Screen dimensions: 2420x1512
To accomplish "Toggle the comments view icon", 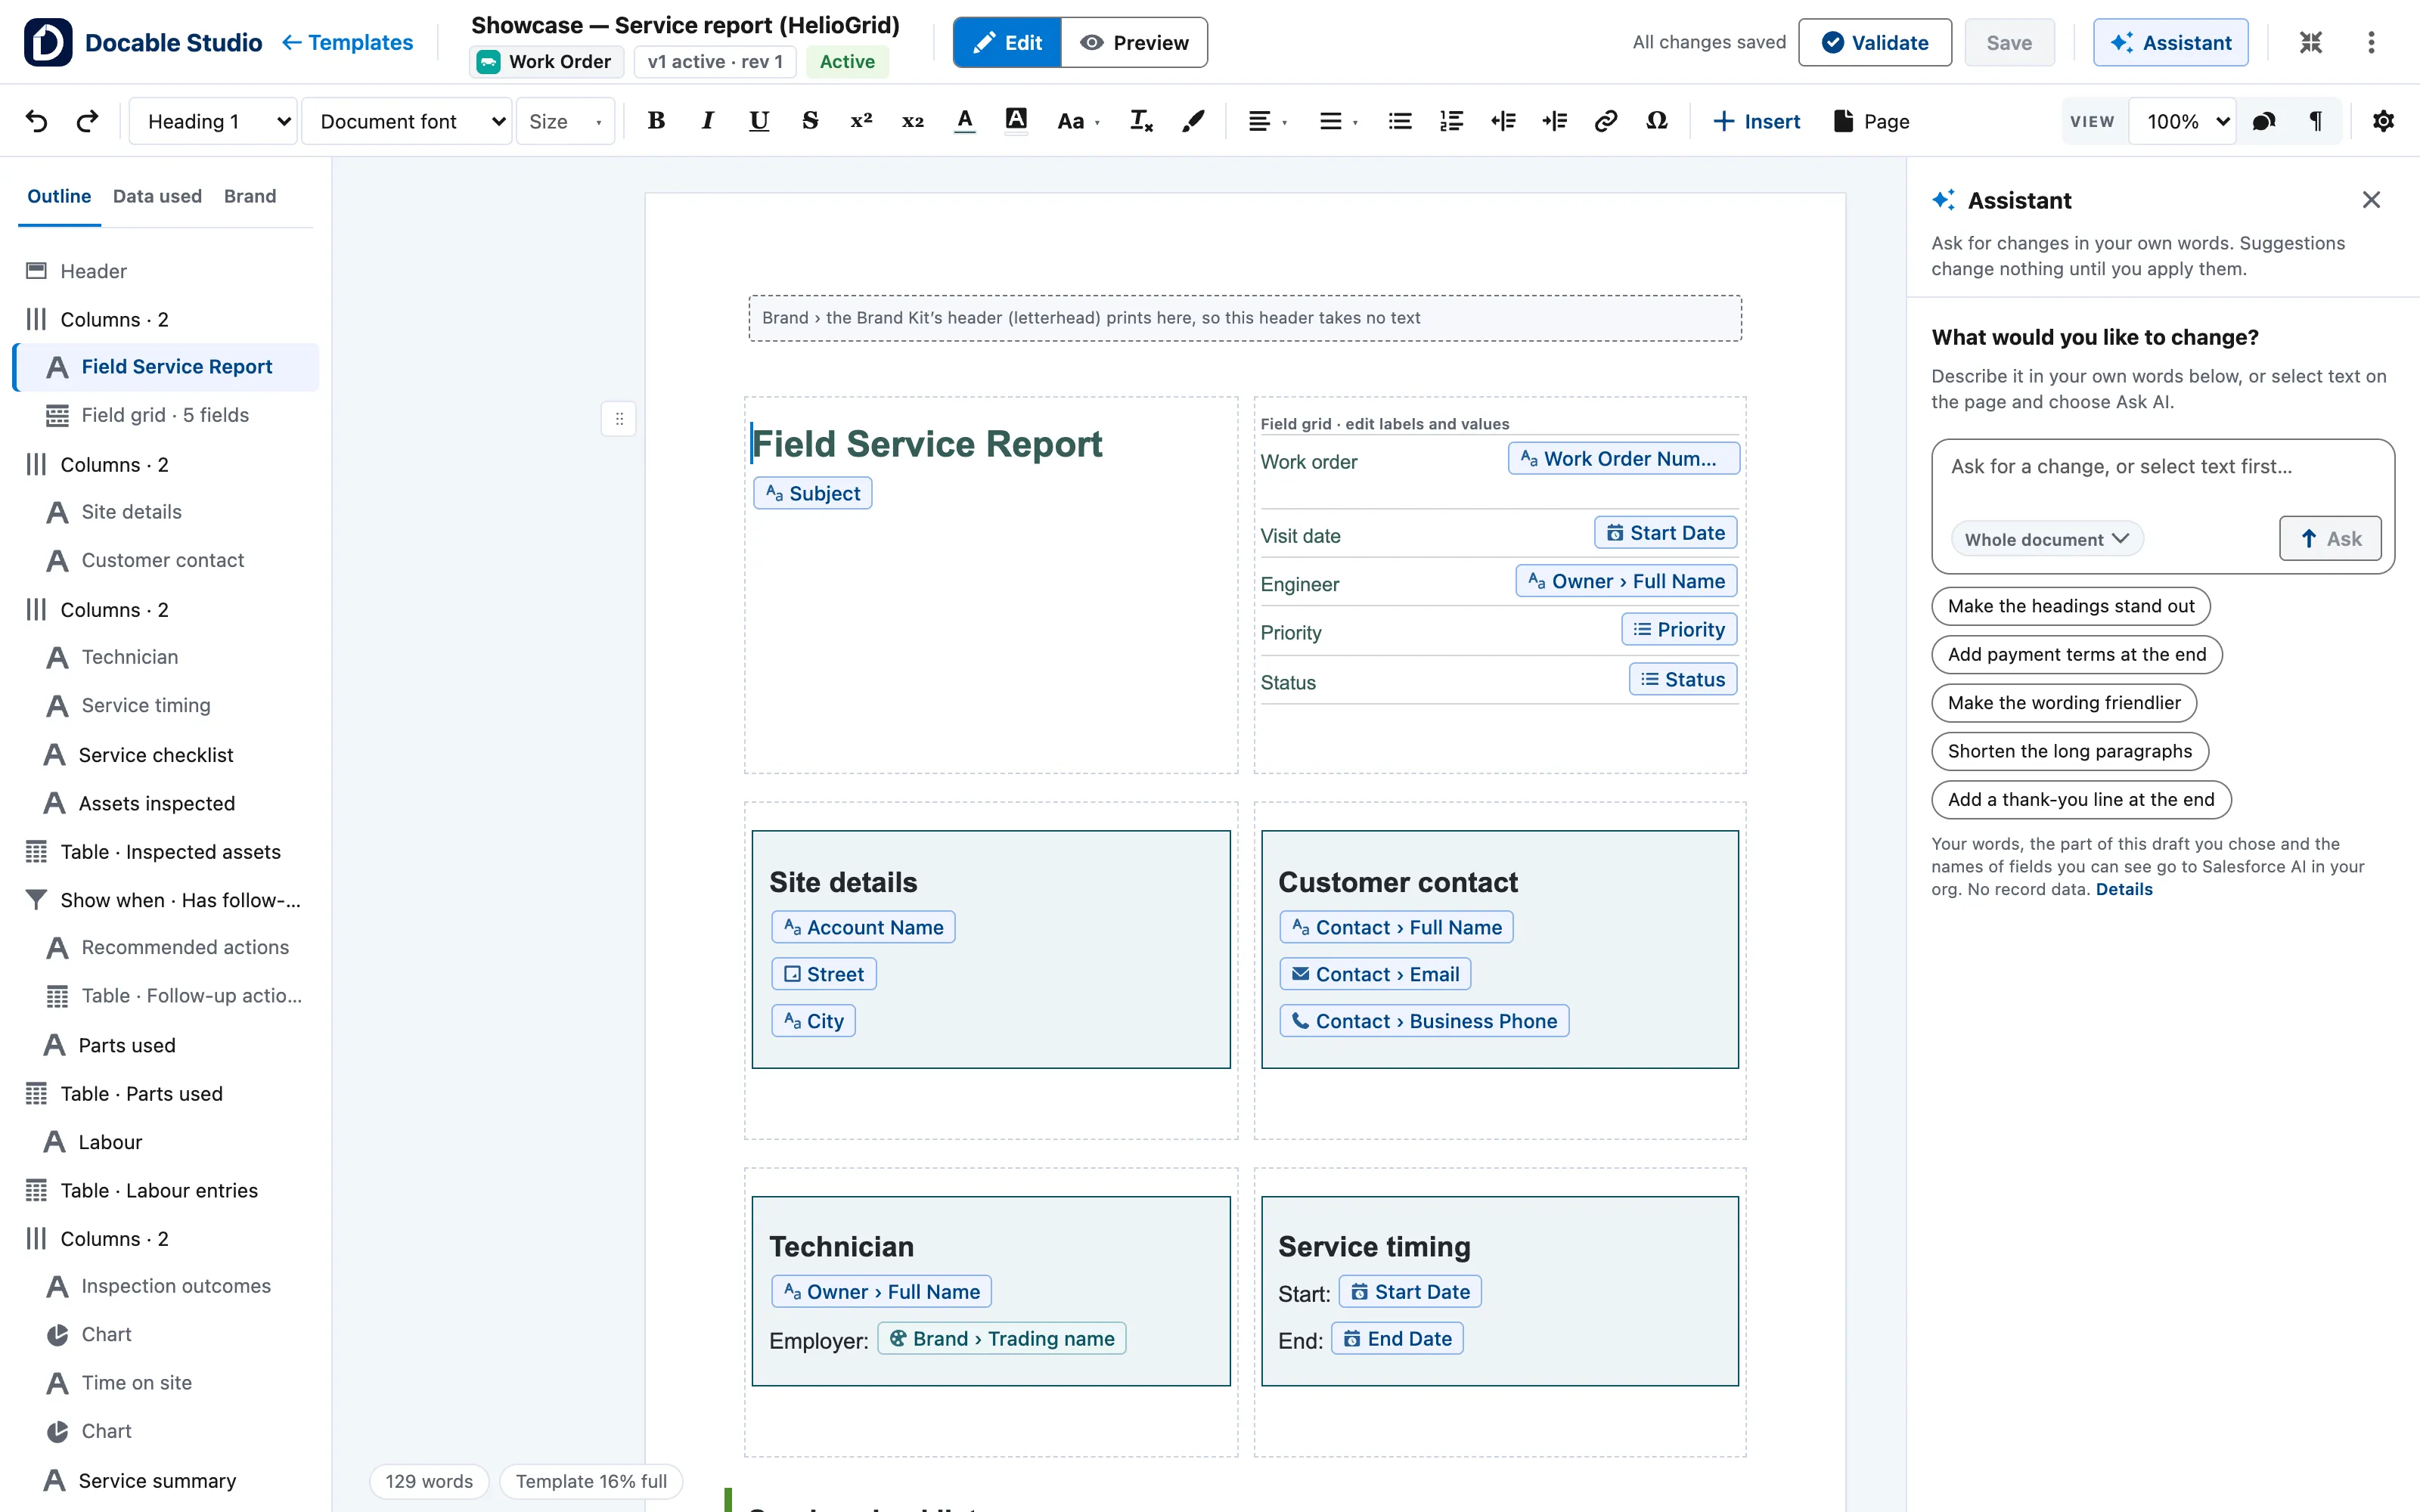I will (x=2264, y=121).
